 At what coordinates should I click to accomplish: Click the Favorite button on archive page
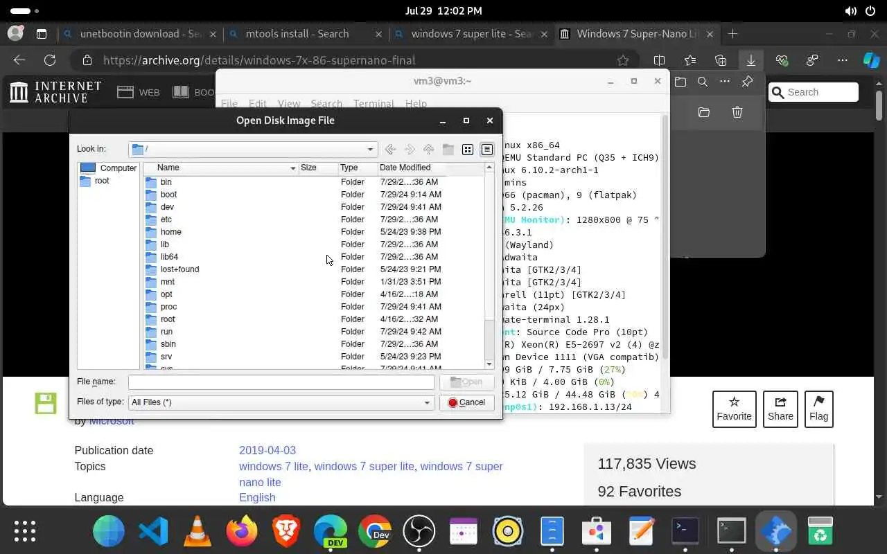(x=734, y=409)
